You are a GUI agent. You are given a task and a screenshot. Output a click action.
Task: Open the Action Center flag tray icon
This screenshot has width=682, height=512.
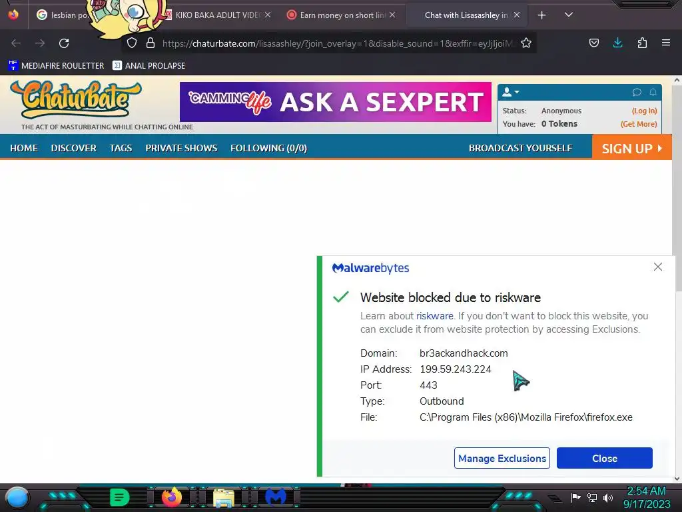pos(575,497)
